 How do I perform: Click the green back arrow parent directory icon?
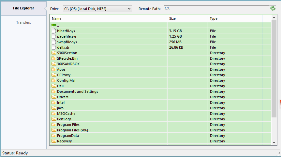tap(53, 25)
